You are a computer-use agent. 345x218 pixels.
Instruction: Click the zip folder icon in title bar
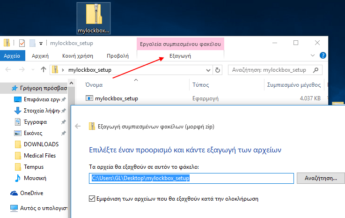tap(7, 43)
